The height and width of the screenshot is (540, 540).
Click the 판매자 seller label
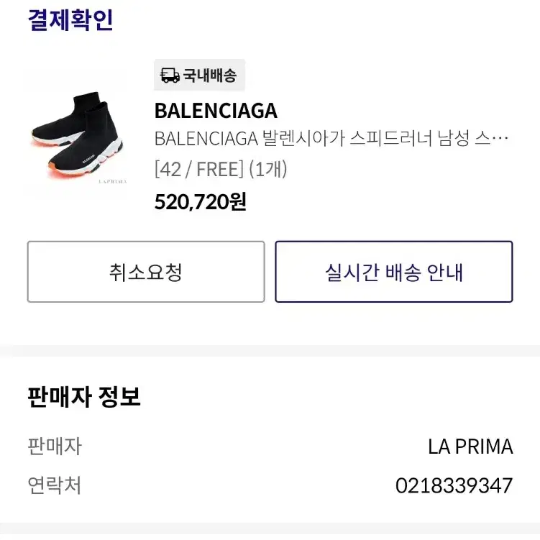click(x=55, y=447)
